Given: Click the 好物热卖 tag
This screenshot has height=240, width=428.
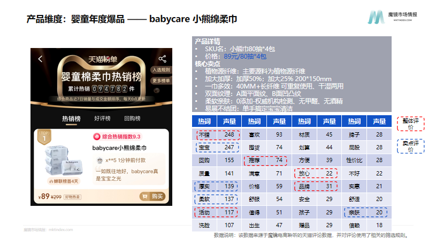Looking at the screenshot, I should 72,197.
